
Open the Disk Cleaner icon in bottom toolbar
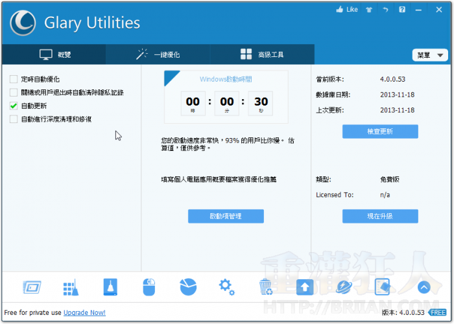[32, 287]
